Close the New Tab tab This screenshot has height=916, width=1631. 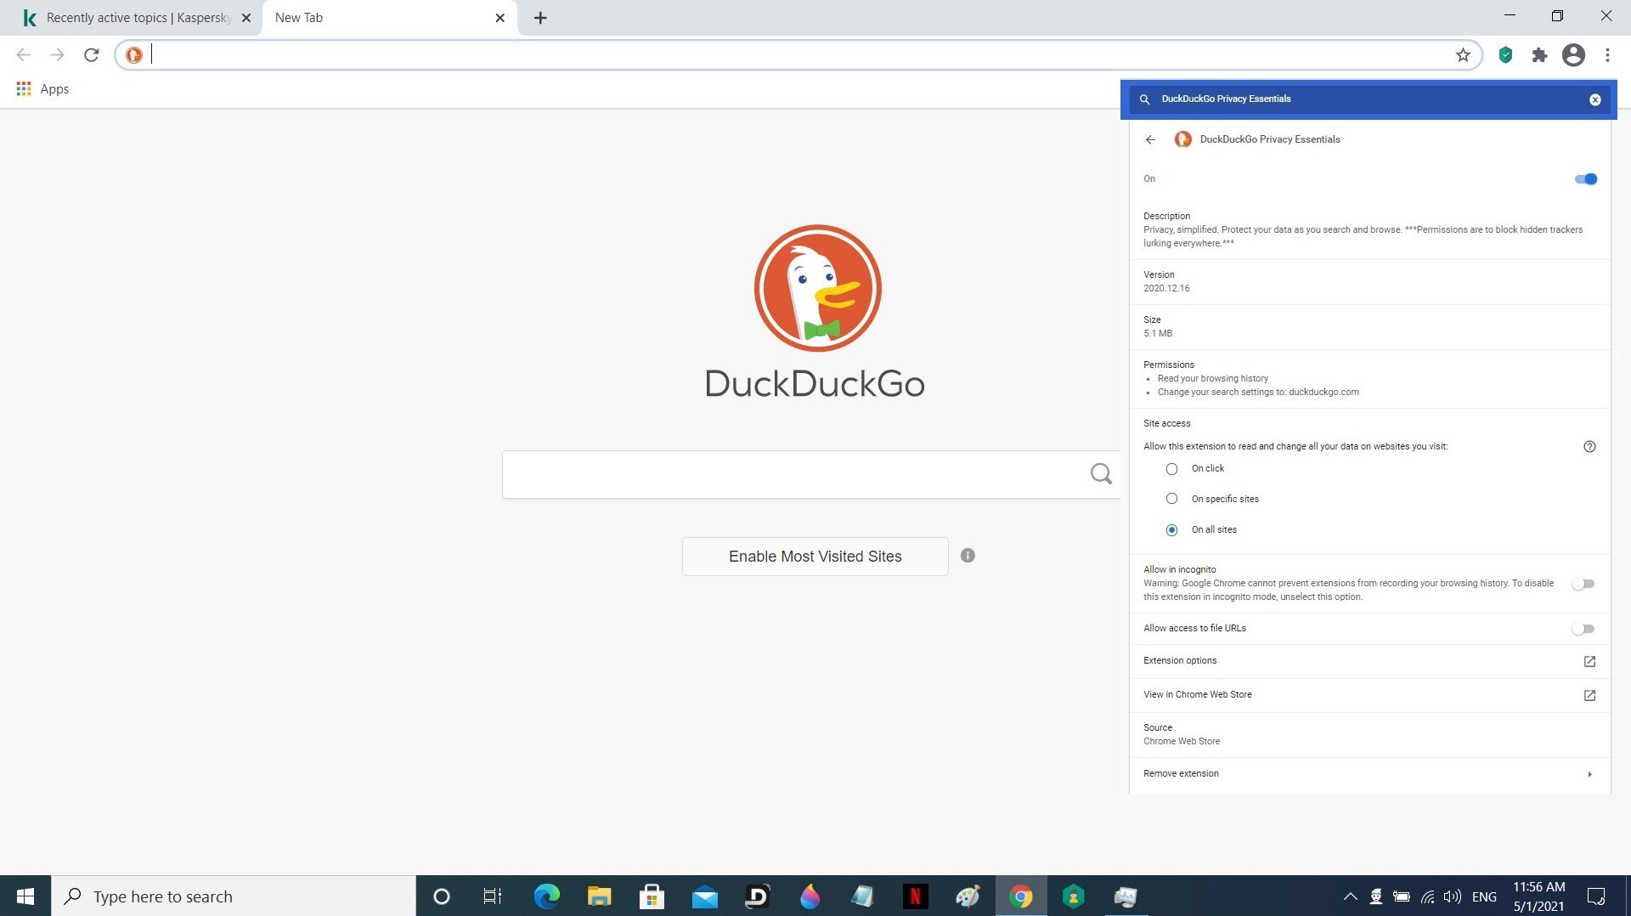pos(499,18)
